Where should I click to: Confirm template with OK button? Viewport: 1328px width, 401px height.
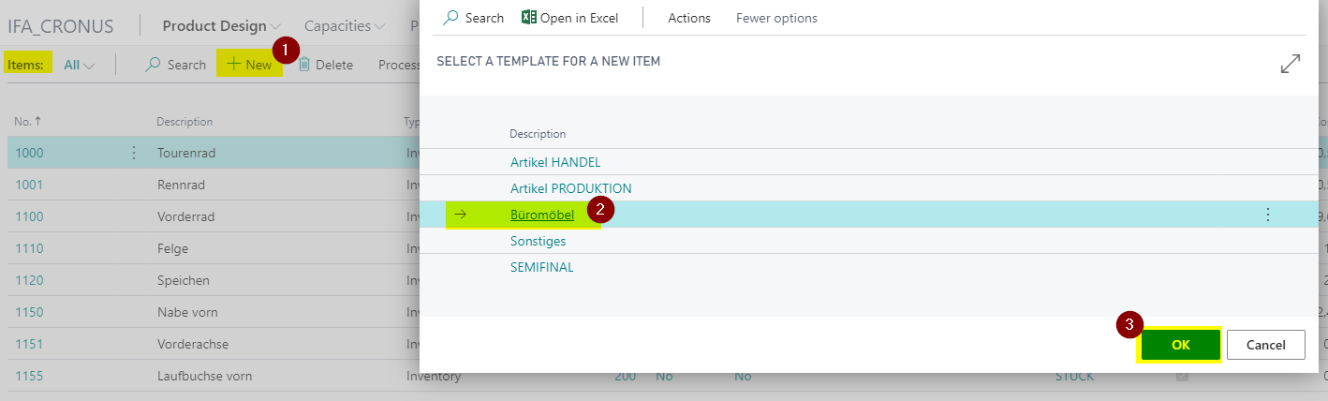[x=1180, y=345]
